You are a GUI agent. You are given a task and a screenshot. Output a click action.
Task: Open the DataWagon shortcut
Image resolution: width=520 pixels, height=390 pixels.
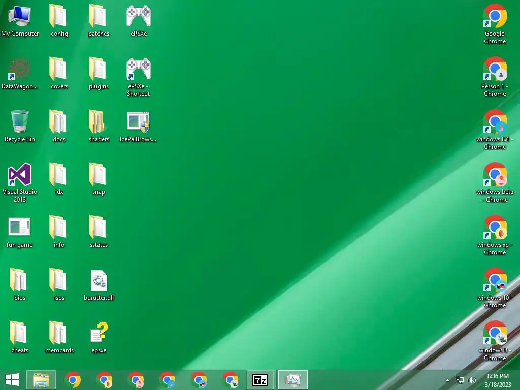click(20, 74)
